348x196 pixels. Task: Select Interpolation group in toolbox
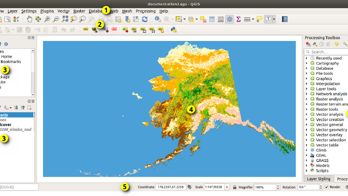(328, 84)
